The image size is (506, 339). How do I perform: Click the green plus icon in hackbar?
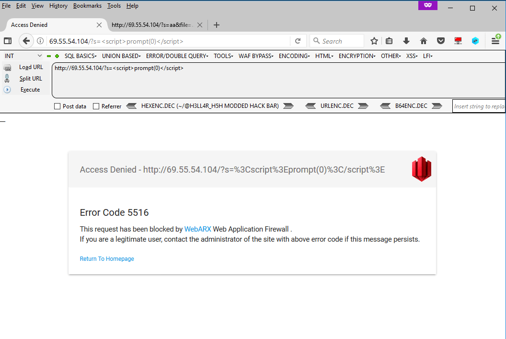point(57,56)
